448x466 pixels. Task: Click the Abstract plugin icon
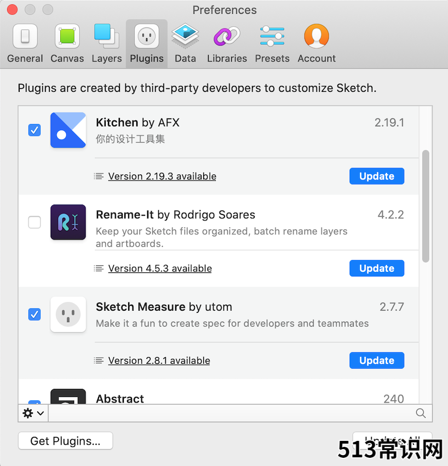68,396
